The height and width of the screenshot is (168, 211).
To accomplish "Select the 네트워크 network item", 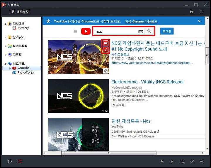I will click(x=16, y=64).
